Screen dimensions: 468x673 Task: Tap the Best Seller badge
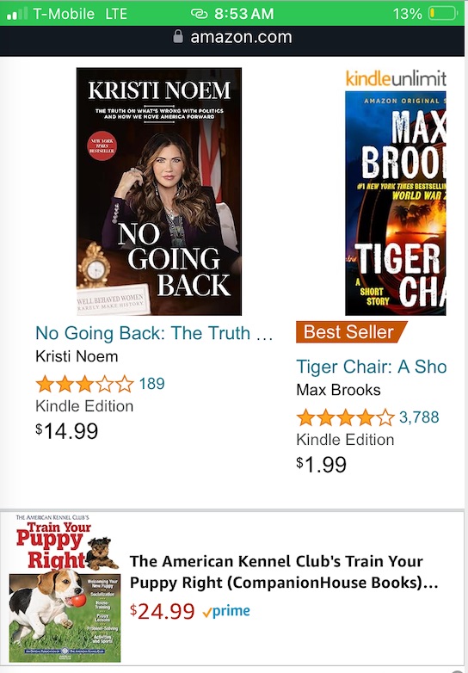(x=351, y=332)
